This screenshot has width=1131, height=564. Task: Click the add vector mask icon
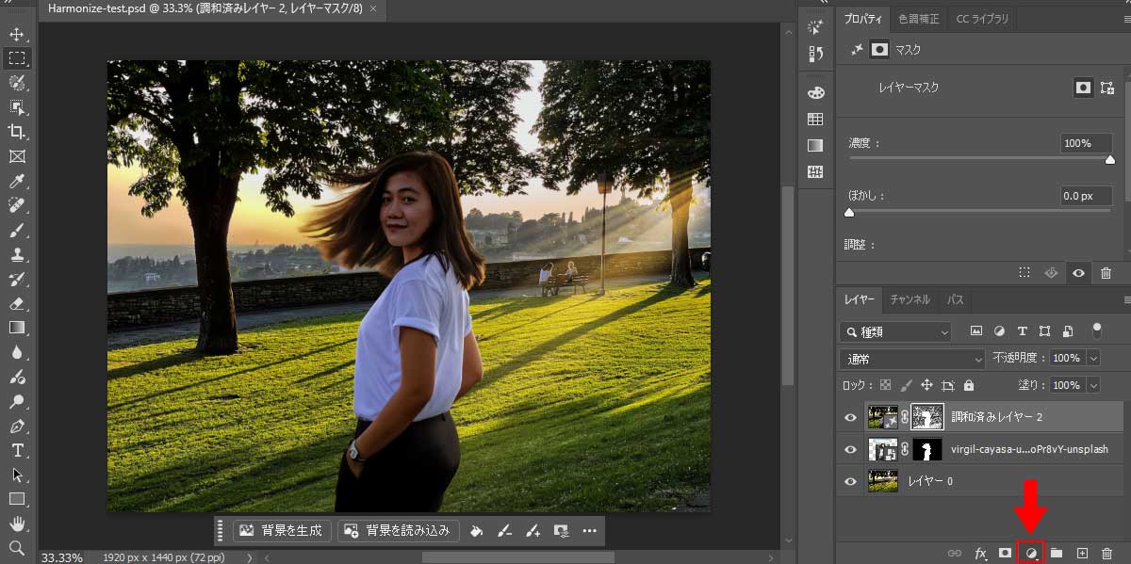pos(1107,87)
